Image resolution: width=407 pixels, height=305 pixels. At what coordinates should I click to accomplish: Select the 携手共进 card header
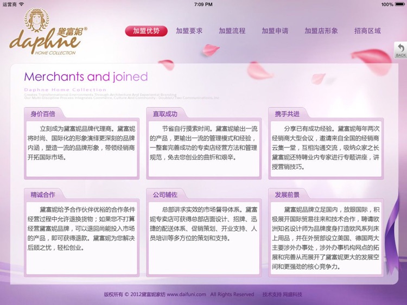(x=287, y=113)
